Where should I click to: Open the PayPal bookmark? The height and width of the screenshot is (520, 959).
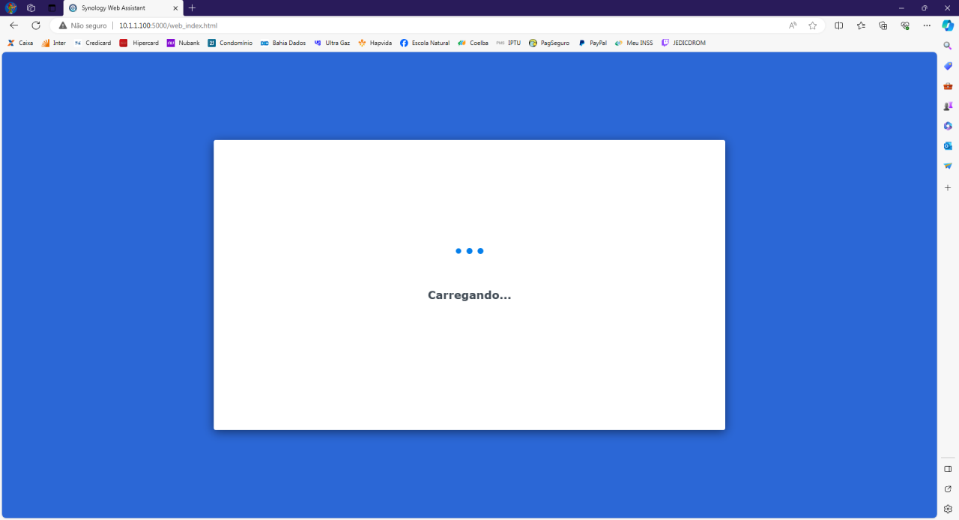click(592, 43)
